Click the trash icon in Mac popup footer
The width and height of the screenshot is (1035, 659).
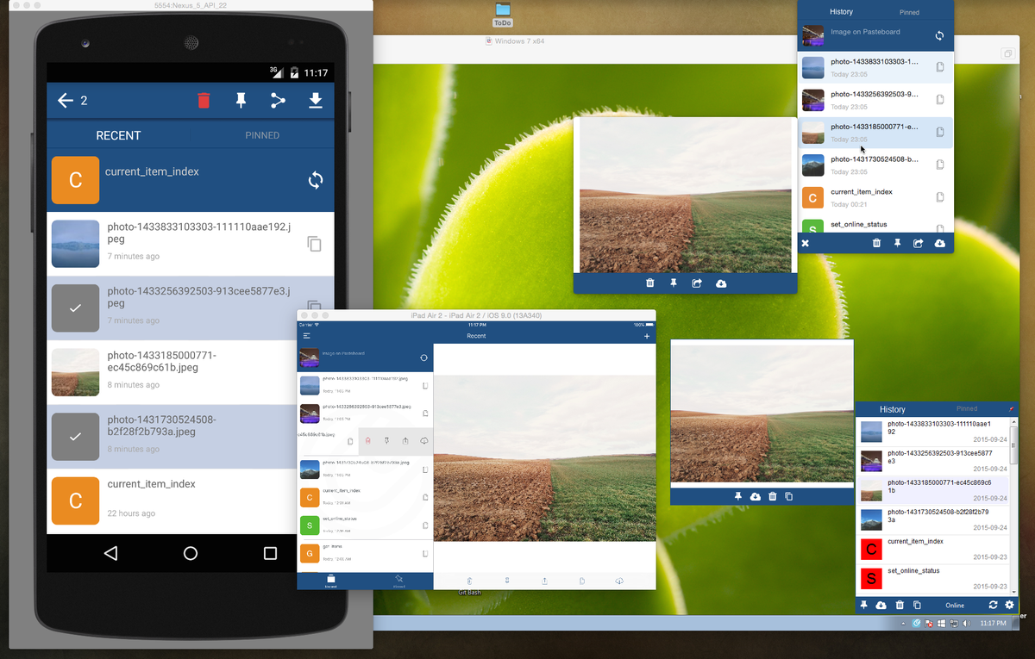point(876,244)
